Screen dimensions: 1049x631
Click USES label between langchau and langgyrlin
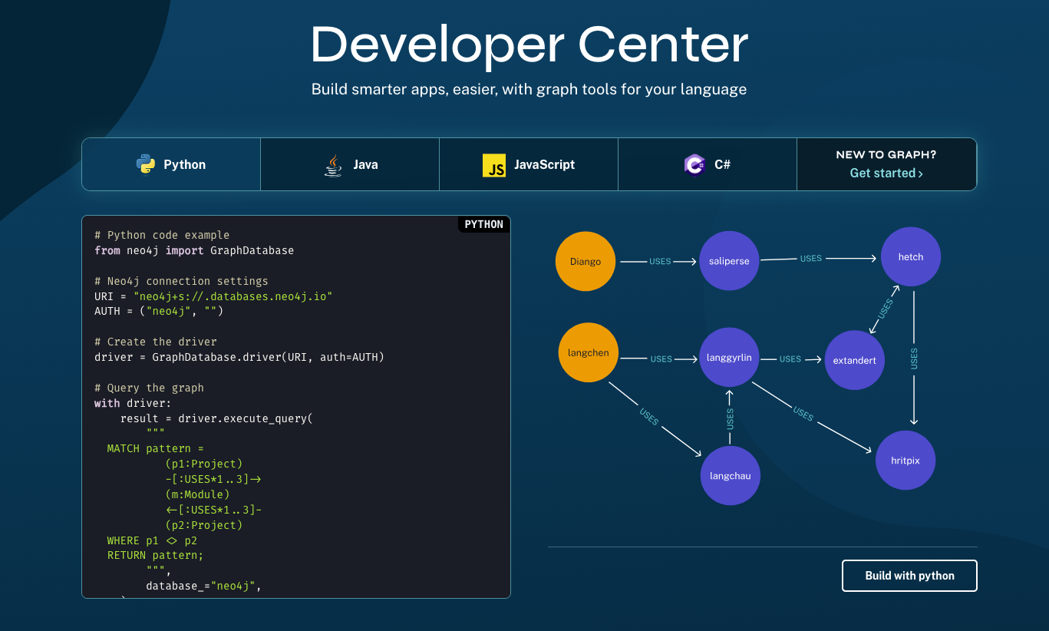tap(730, 418)
